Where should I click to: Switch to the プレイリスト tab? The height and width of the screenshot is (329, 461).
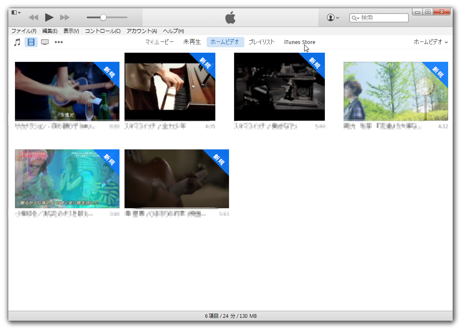click(x=262, y=42)
